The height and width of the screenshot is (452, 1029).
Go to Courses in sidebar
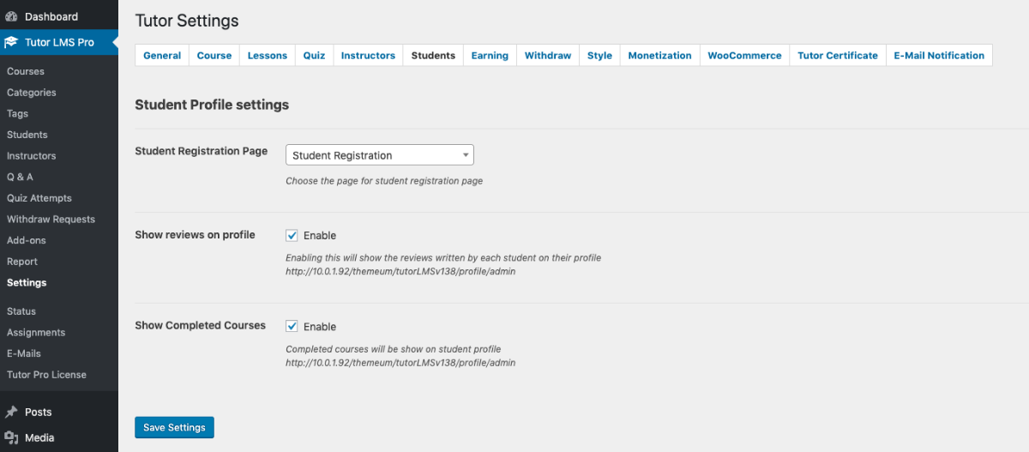[x=26, y=71]
